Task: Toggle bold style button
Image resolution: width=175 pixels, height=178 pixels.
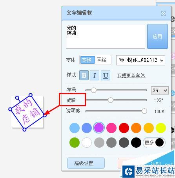Action: [84, 75]
